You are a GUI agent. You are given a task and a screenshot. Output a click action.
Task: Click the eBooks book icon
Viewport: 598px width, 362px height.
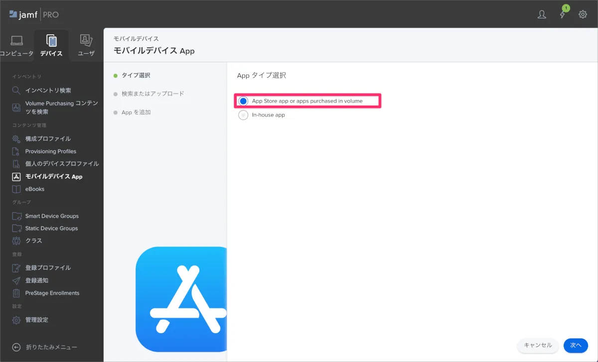coord(16,189)
